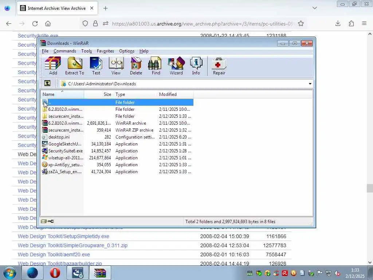
Task: Switch to WinRAR from the taskbar
Action: 100,273
